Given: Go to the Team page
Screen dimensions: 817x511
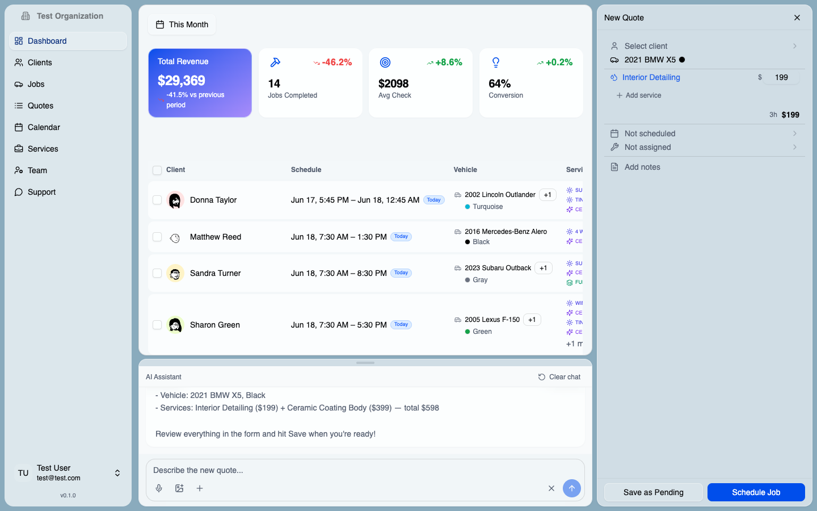Looking at the screenshot, I should 68,170.
